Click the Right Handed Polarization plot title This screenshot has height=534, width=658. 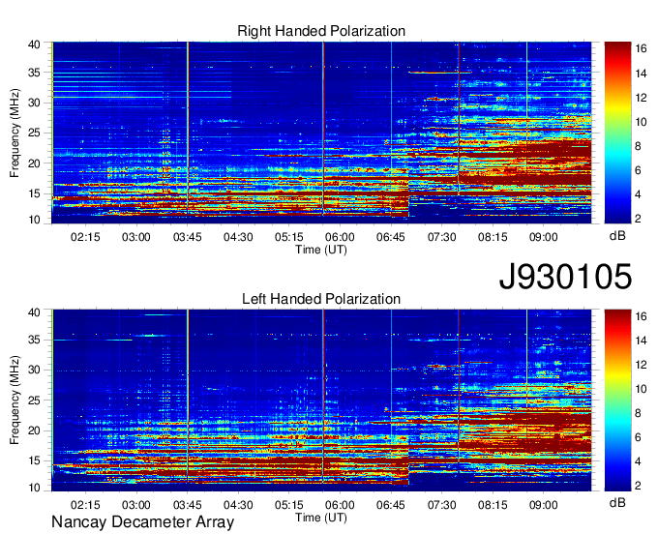point(321,31)
